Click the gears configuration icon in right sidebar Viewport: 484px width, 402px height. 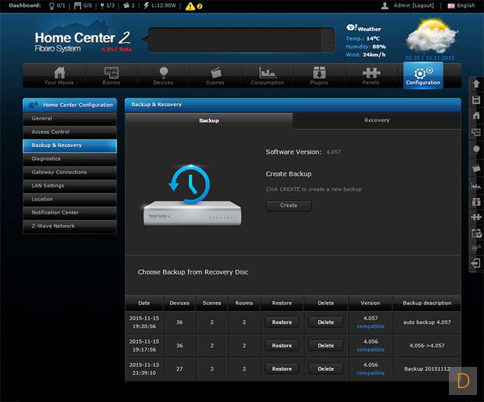(x=476, y=248)
